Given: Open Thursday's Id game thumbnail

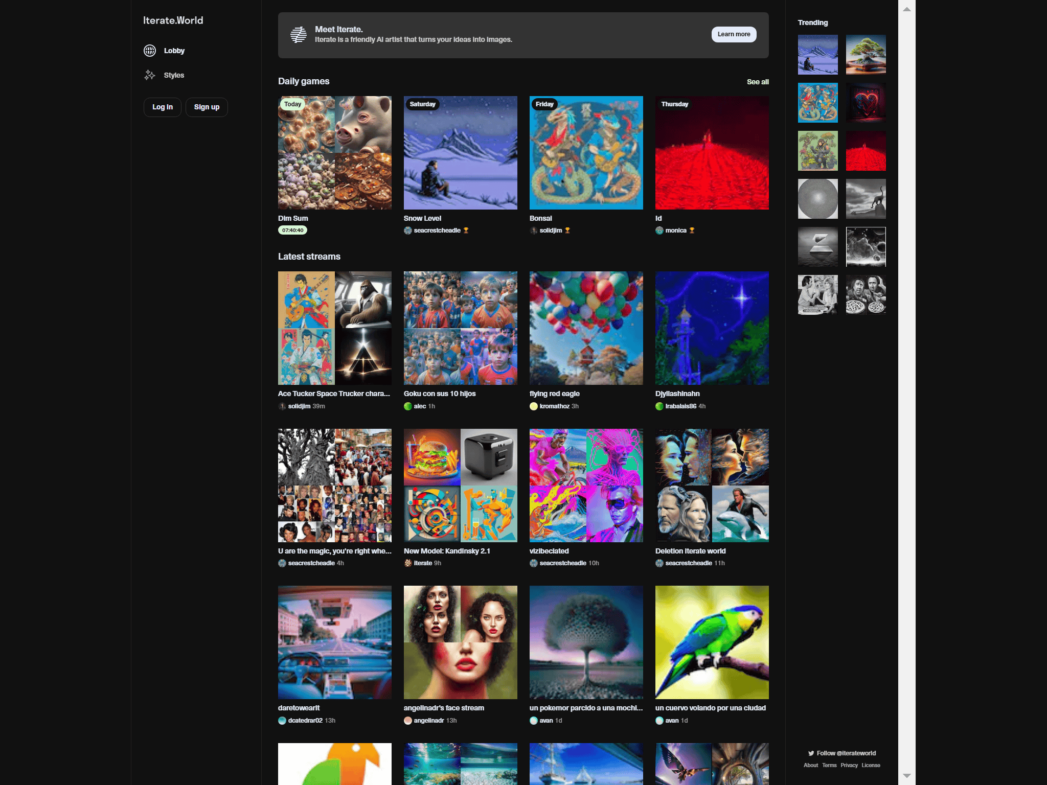Looking at the screenshot, I should point(712,153).
